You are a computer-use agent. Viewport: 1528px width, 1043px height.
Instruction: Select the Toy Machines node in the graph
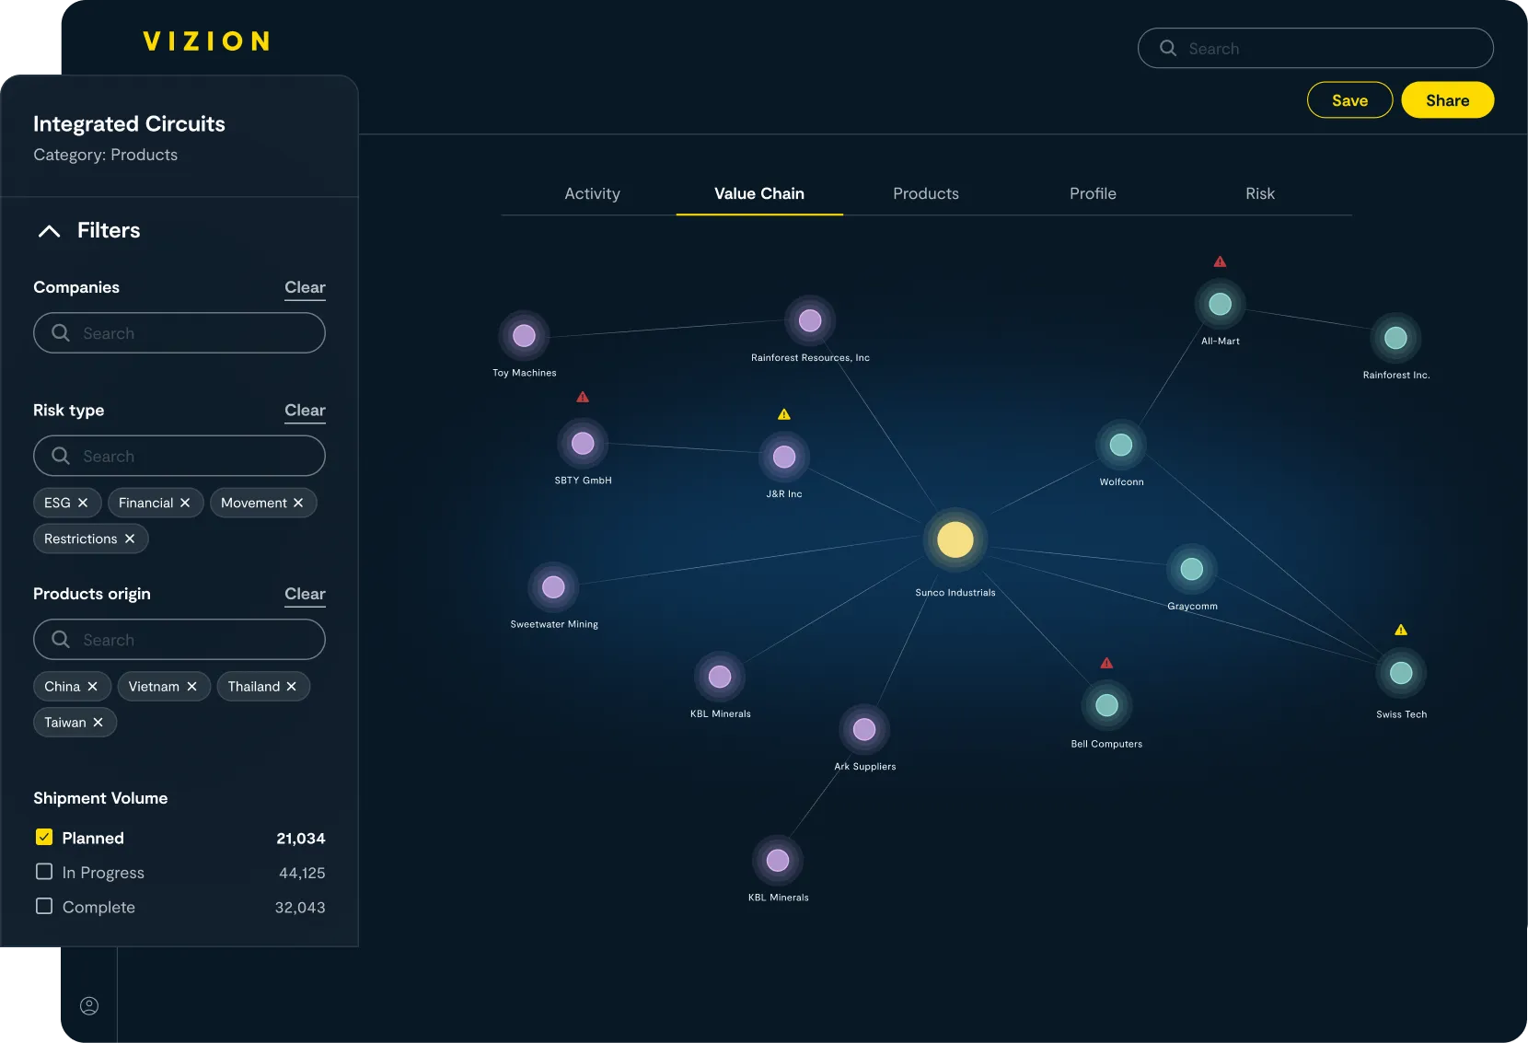(524, 337)
